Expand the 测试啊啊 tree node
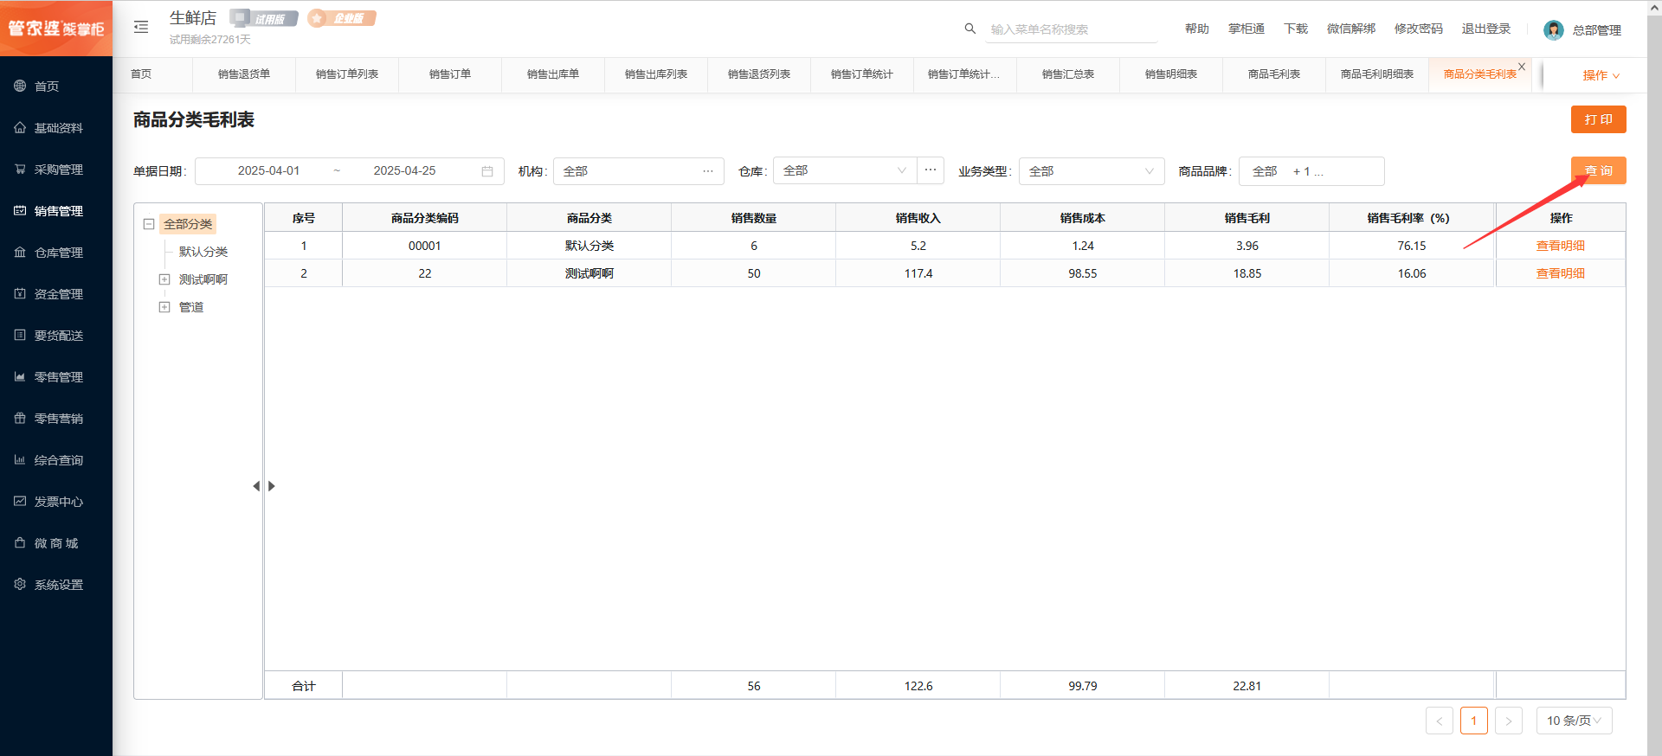1662x756 pixels. [164, 279]
